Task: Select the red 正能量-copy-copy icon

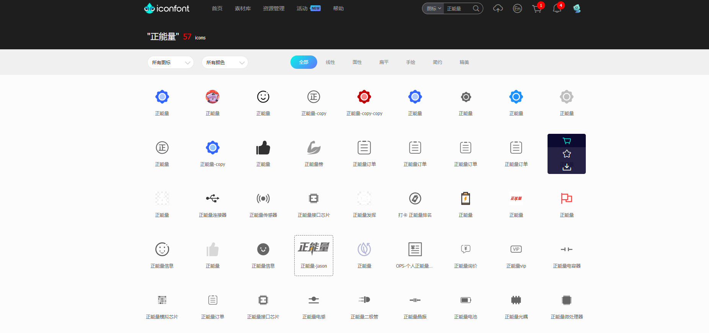Action: click(364, 97)
